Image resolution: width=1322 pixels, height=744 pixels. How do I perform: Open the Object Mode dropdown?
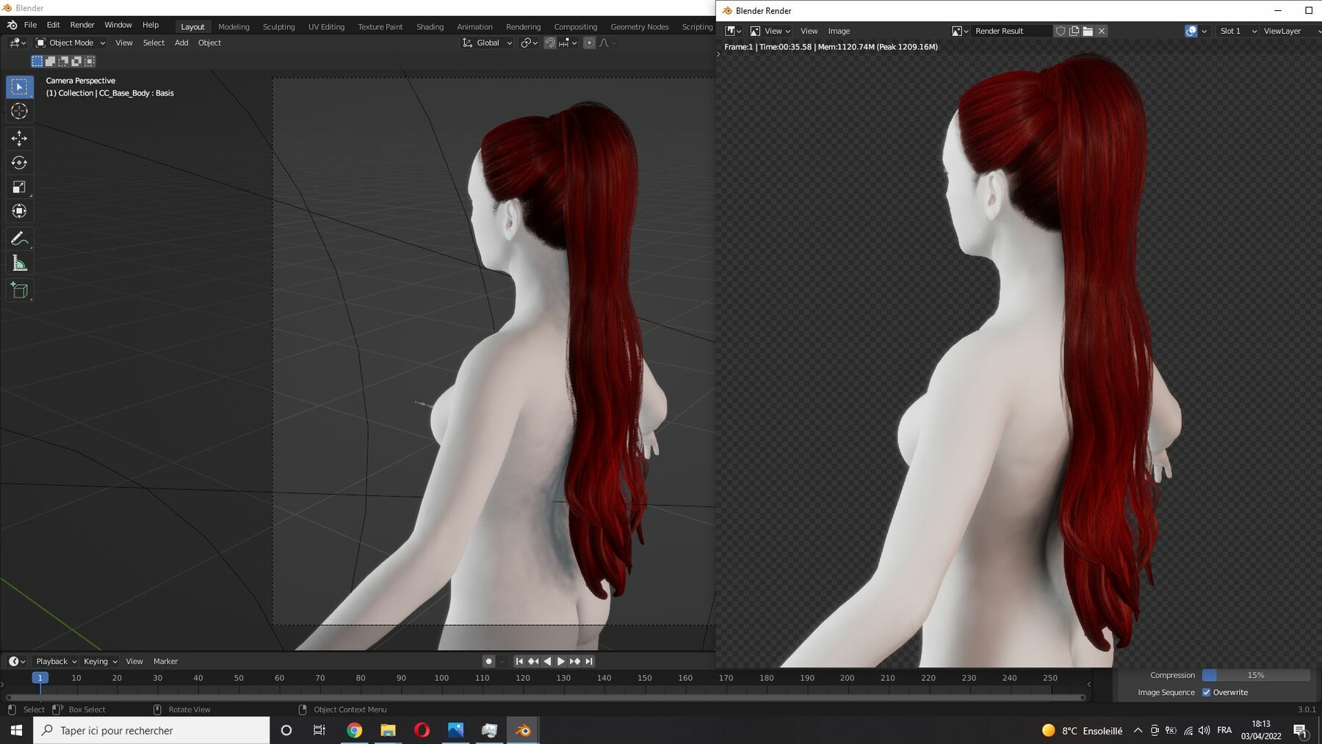point(71,43)
